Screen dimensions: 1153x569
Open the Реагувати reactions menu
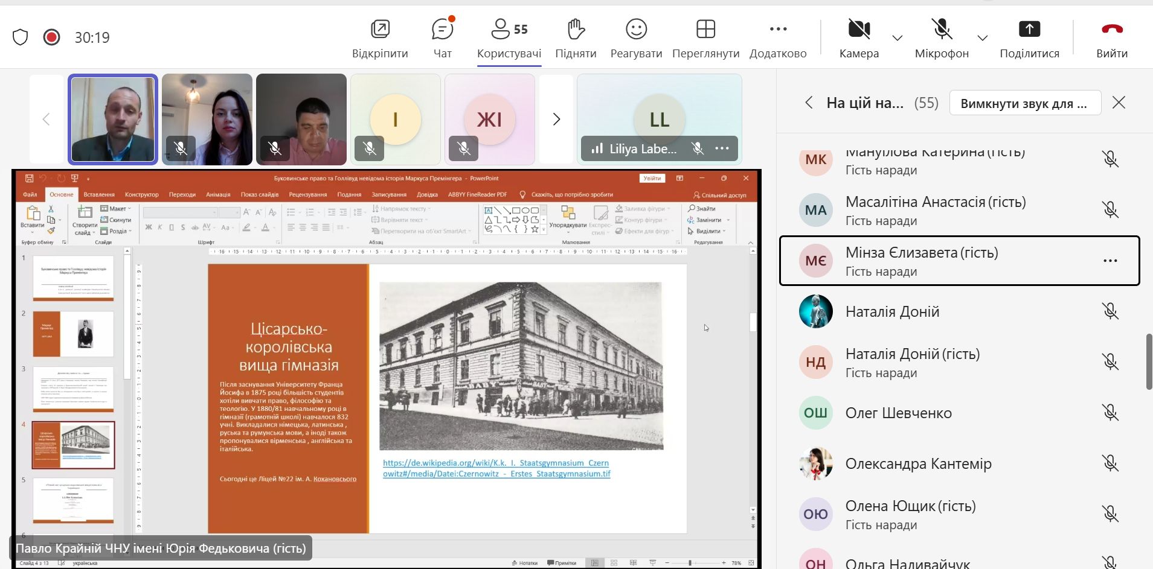(636, 30)
